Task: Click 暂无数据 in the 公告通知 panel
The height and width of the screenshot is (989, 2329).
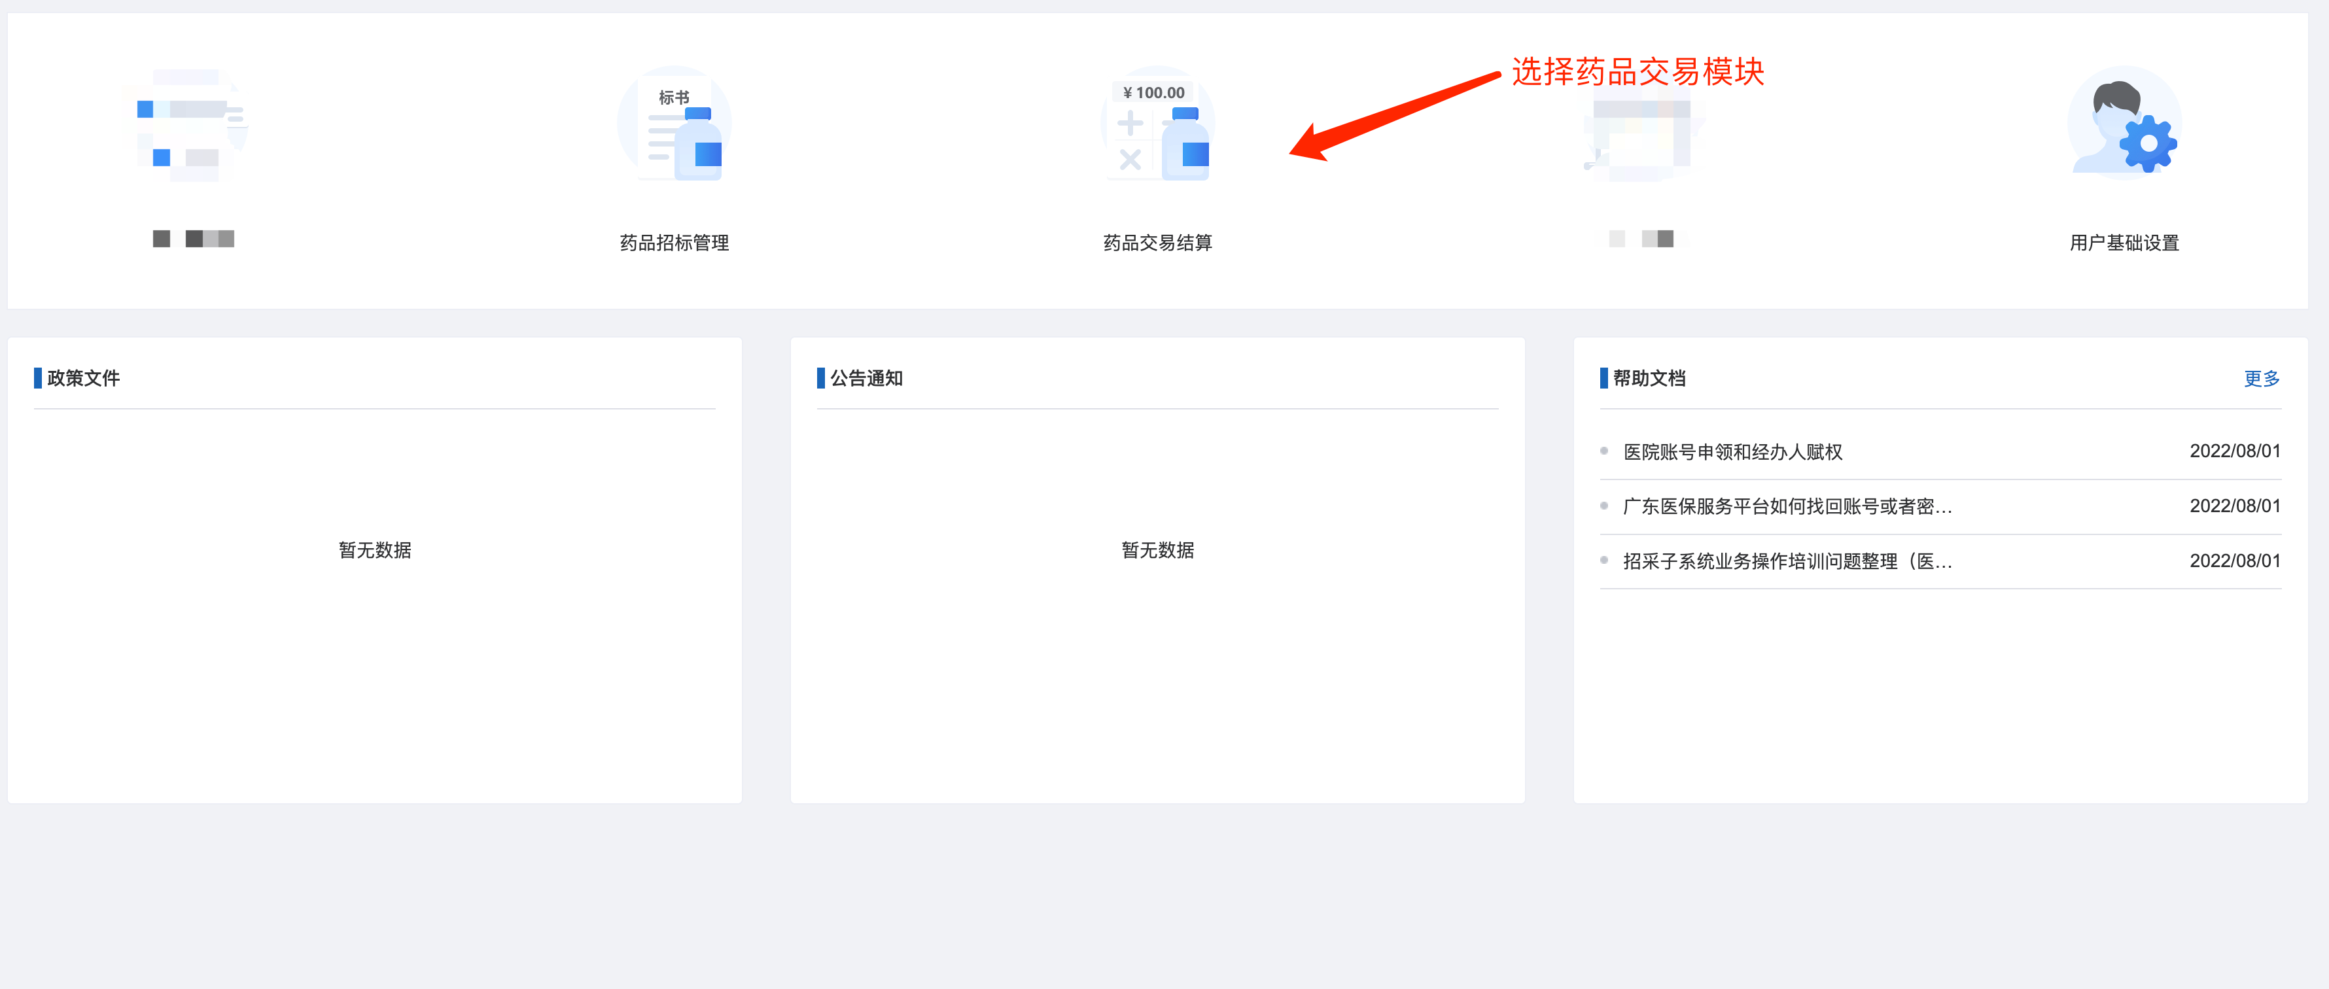Action: (x=1157, y=549)
